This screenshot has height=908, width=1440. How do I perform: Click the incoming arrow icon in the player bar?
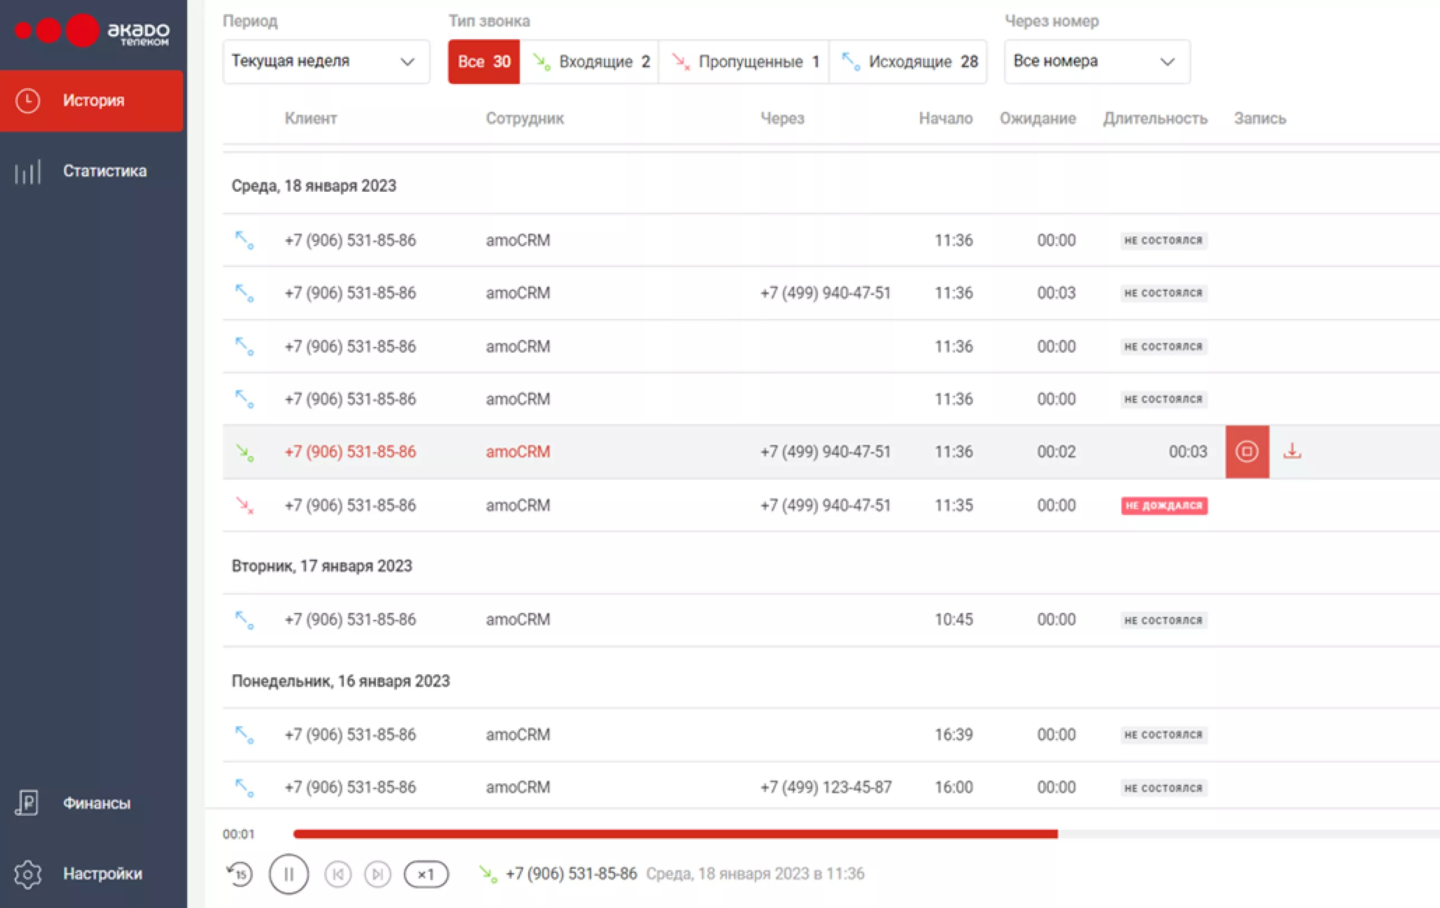tap(488, 874)
